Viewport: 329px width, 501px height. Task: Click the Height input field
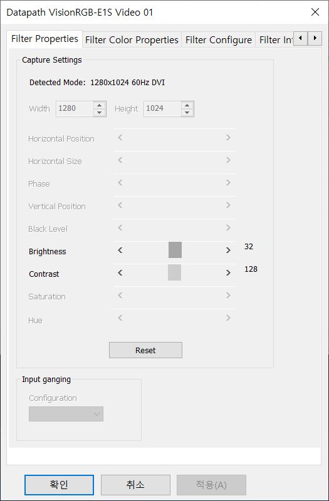click(162, 109)
